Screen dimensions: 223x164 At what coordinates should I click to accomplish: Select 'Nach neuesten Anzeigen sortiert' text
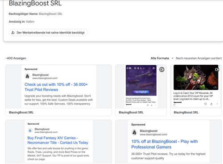pos(198,58)
